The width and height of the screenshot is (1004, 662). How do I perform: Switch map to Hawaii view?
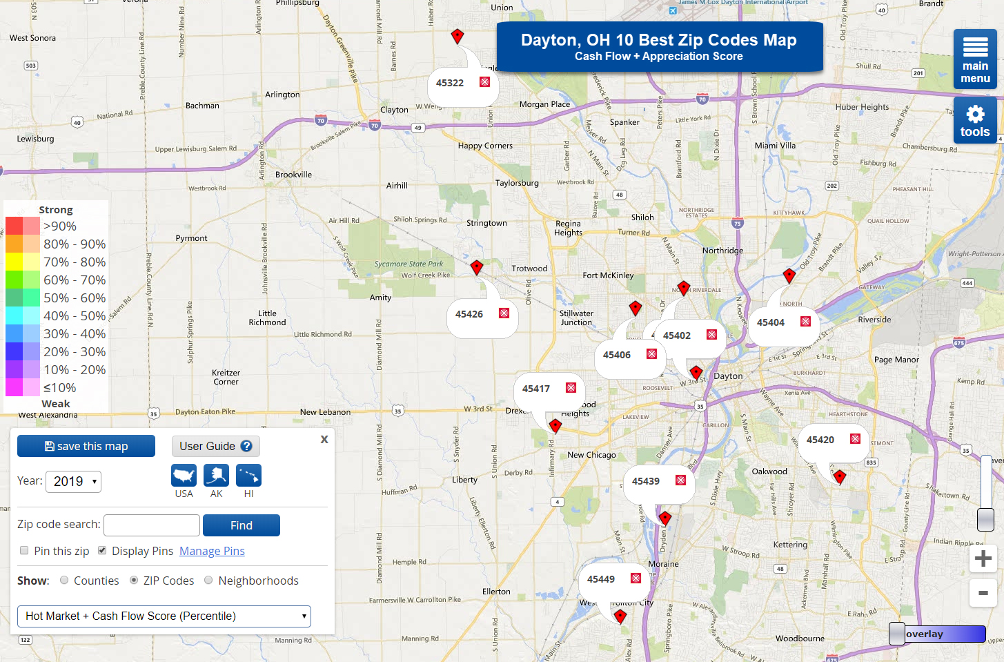tap(249, 476)
